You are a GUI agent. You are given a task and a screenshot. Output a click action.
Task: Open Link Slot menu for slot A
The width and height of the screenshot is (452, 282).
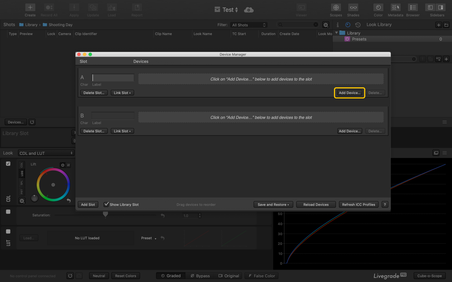pos(122,93)
